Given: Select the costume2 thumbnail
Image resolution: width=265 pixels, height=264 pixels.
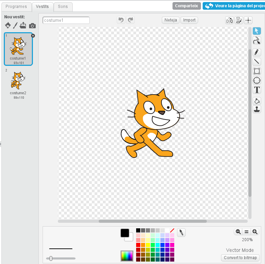Looking at the screenshot, I should (x=18, y=84).
